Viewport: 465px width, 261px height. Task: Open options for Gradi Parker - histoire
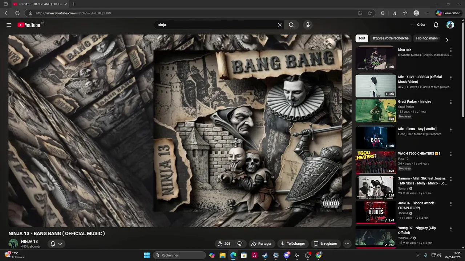451,102
